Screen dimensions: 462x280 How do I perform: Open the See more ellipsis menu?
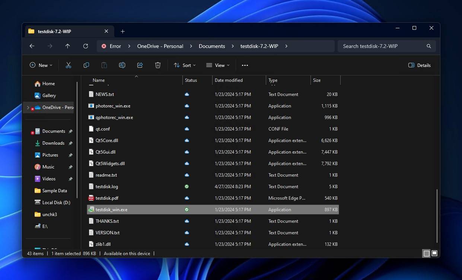[245, 65]
